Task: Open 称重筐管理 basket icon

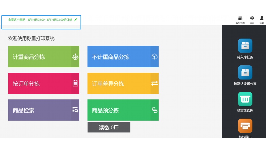Action: 245,99
